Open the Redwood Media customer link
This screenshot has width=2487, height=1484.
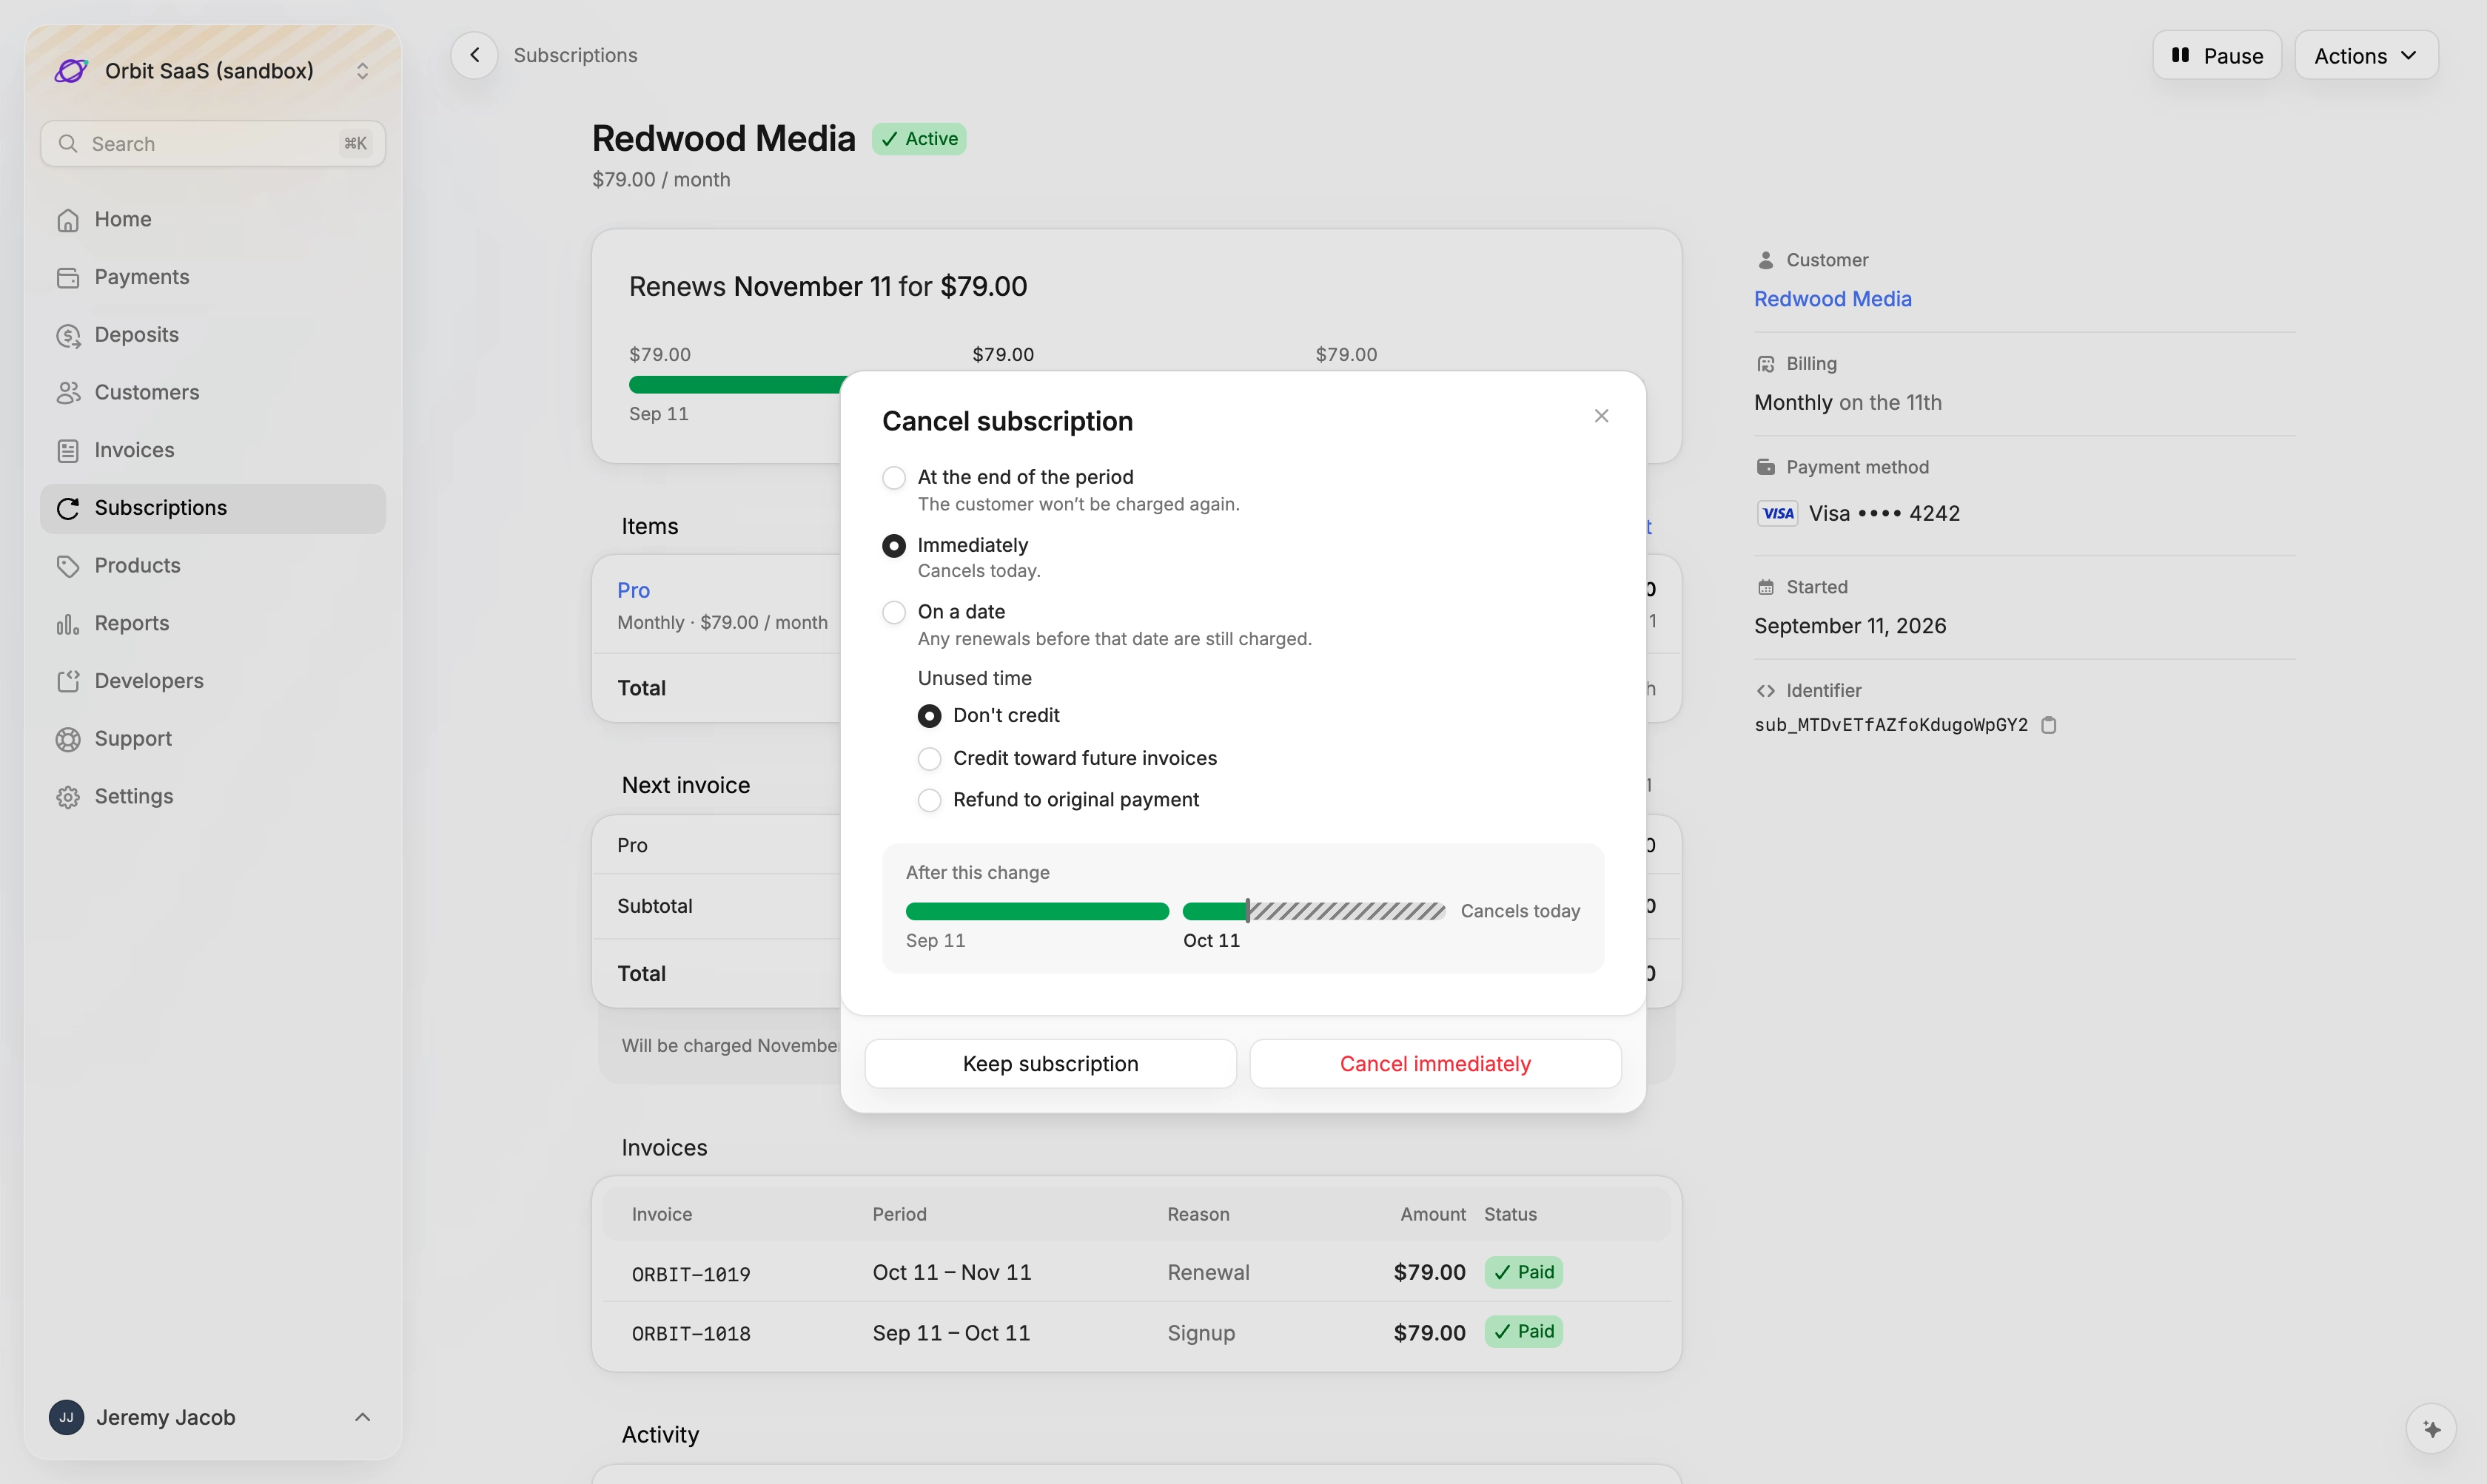tap(1832, 299)
